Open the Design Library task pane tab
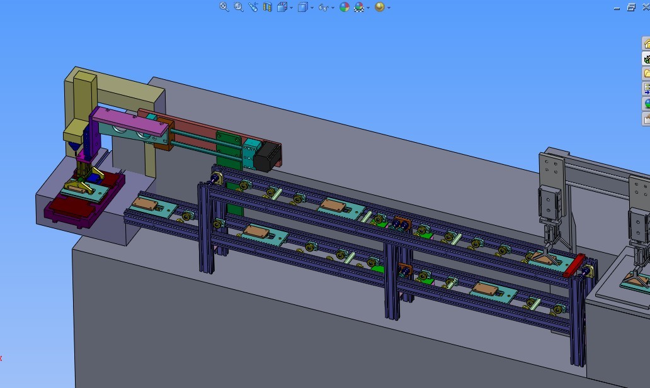This screenshot has height=388, width=650. (x=646, y=59)
